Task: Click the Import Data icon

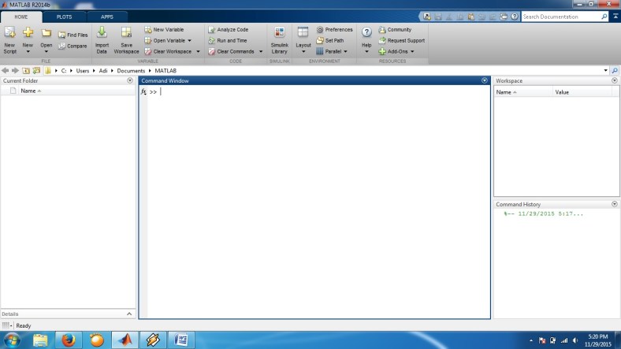Action: point(102,38)
